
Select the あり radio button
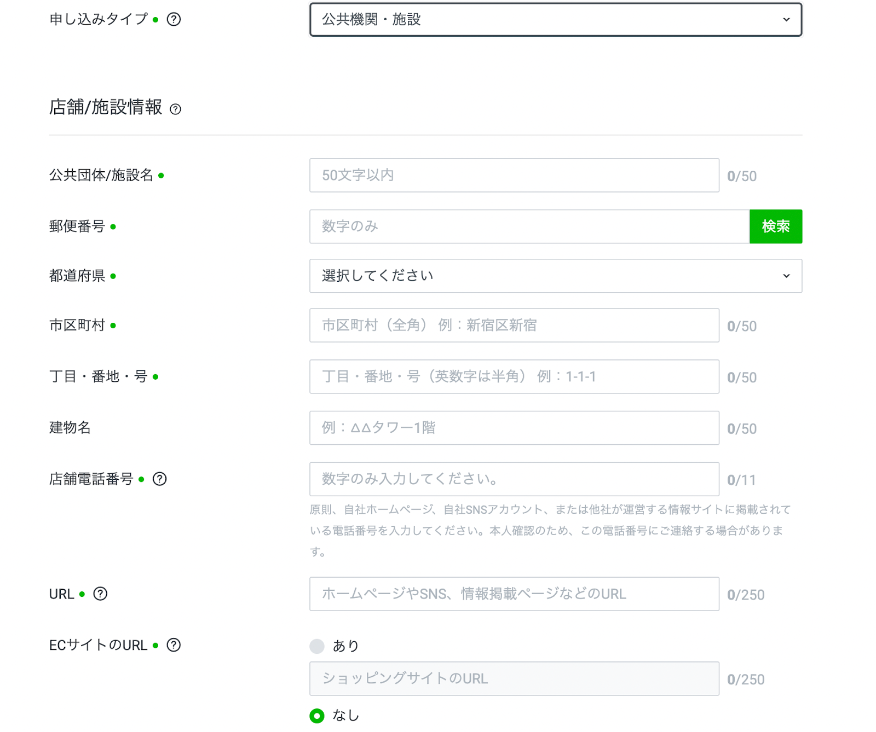click(317, 646)
